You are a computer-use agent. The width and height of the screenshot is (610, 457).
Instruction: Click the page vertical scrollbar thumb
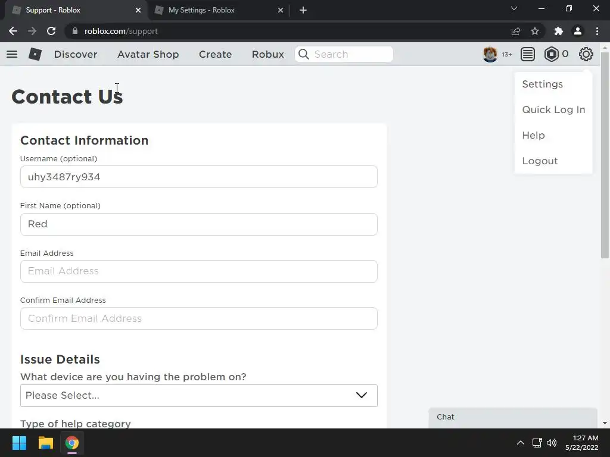(605, 155)
